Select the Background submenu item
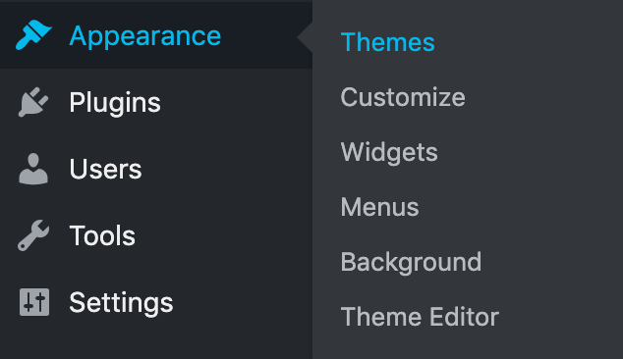The width and height of the screenshot is (623, 359). pos(411,263)
